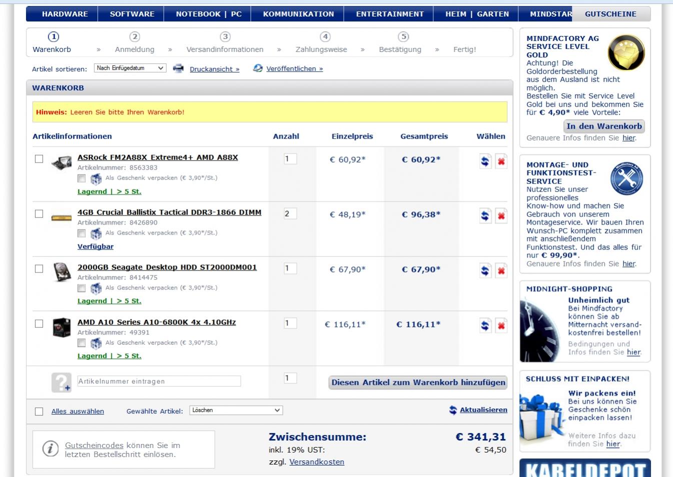Screen dimensions: 673x477
Task: Open the SOFTWARE menu
Action: coord(132,14)
